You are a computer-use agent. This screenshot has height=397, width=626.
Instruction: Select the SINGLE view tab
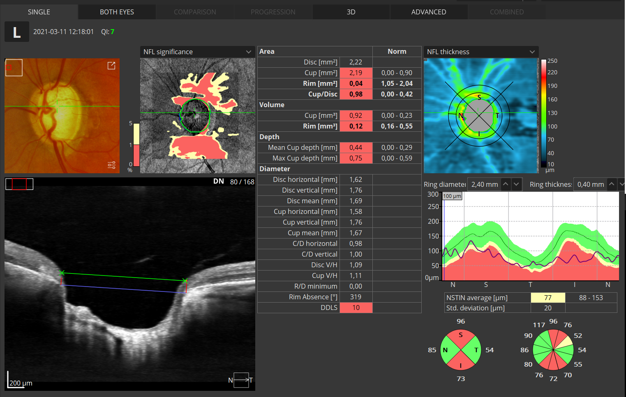click(39, 12)
